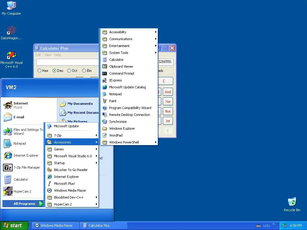This screenshot has height=230, width=307.
Task: Click the And button in Calculator Plus
Action: (168, 92)
